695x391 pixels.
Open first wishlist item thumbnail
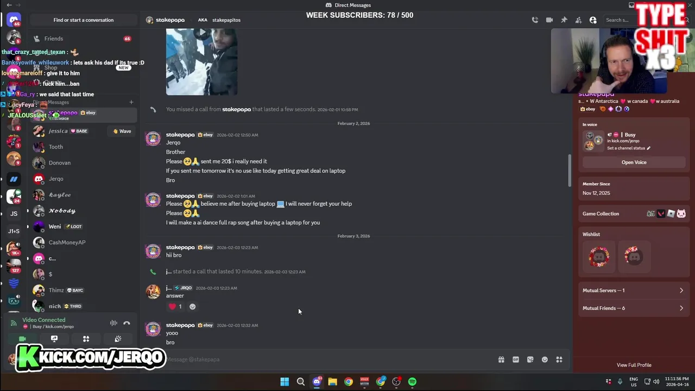point(599,256)
